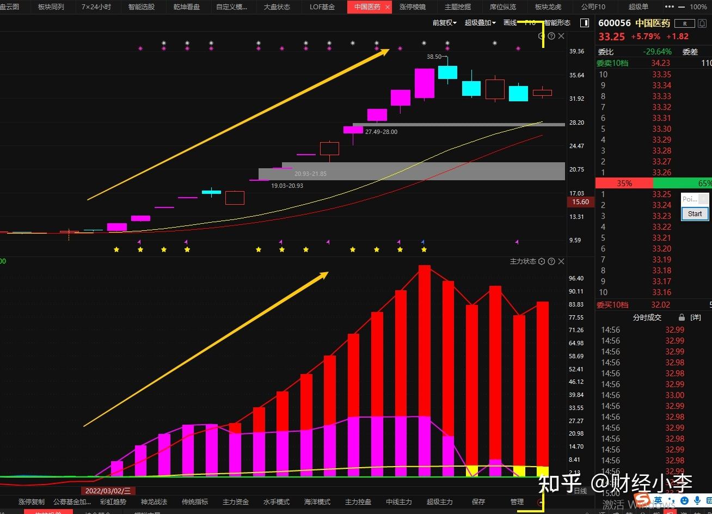Click the sell-side 35% red ratio bar
The image size is (712, 514).
click(x=624, y=183)
